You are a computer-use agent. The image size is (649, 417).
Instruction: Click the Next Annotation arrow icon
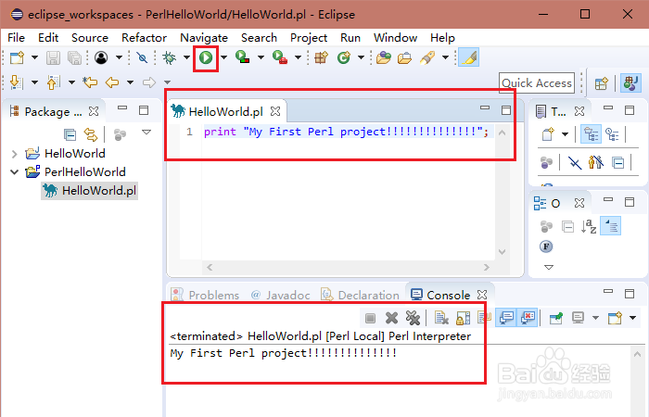click(16, 82)
